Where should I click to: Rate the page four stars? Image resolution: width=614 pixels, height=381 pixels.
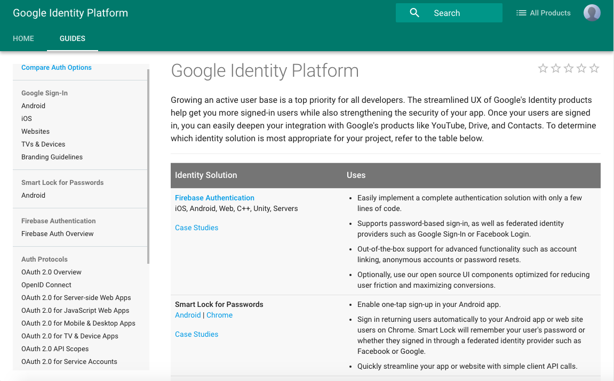pyautogui.click(x=581, y=68)
